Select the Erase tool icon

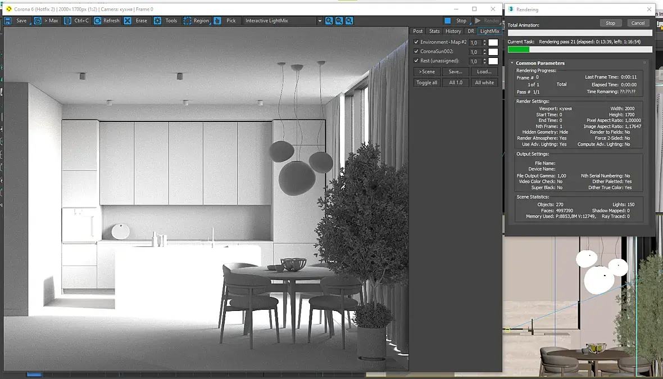click(x=128, y=21)
